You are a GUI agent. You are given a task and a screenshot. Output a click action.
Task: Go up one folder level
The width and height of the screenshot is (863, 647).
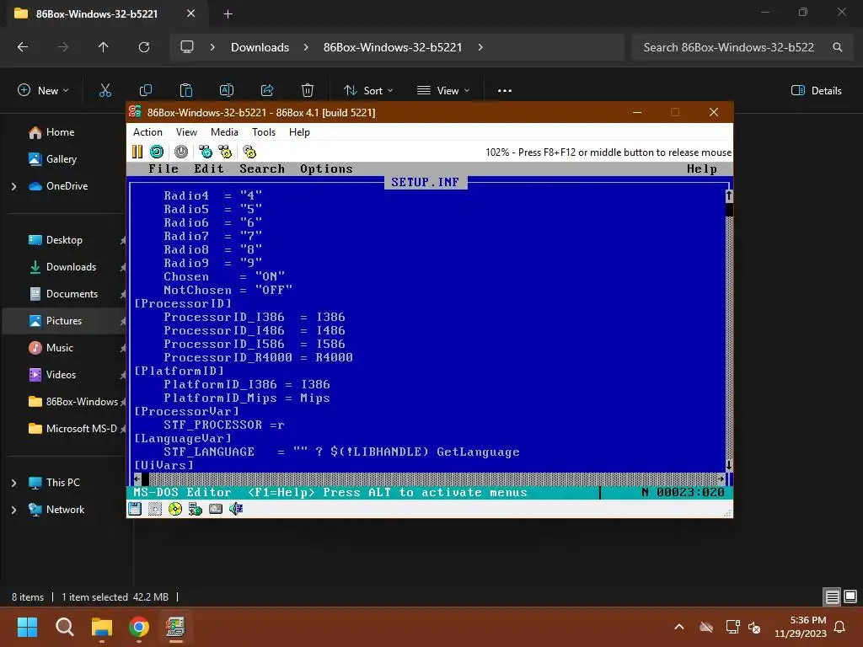[x=104, y=47]
